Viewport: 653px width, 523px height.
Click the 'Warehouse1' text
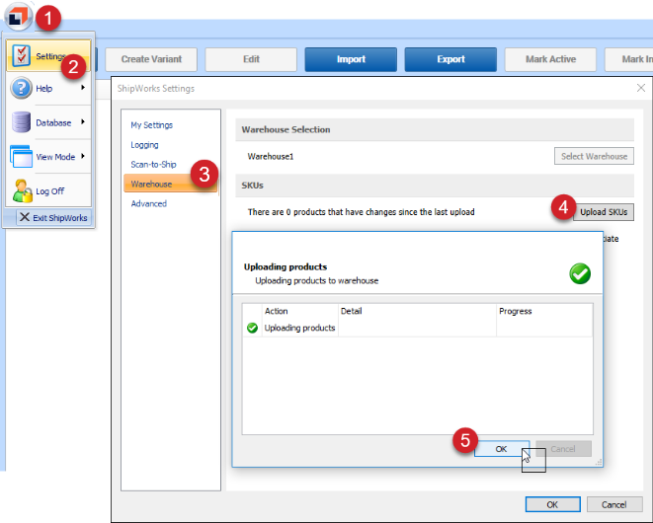click(271, 157)
